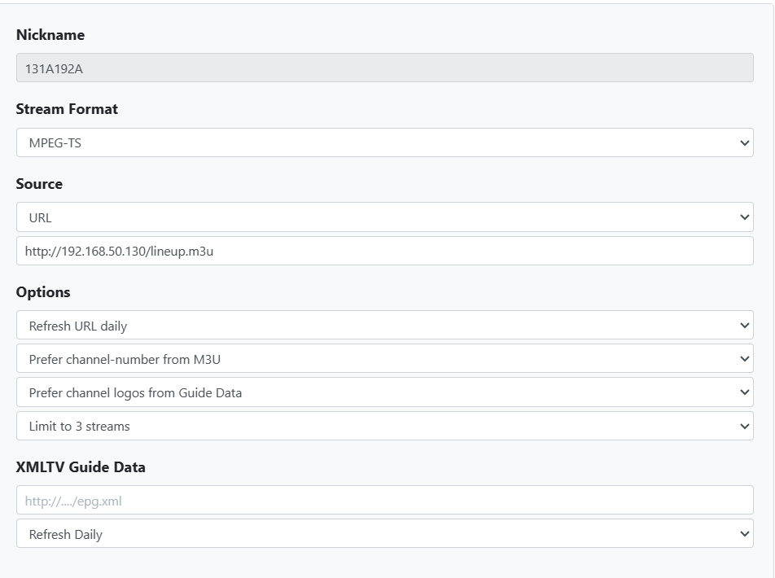Screen dimensions: 775x578
Task: Click the arrow beside XMLTV Refresh Daily
Action: [744, 534]
